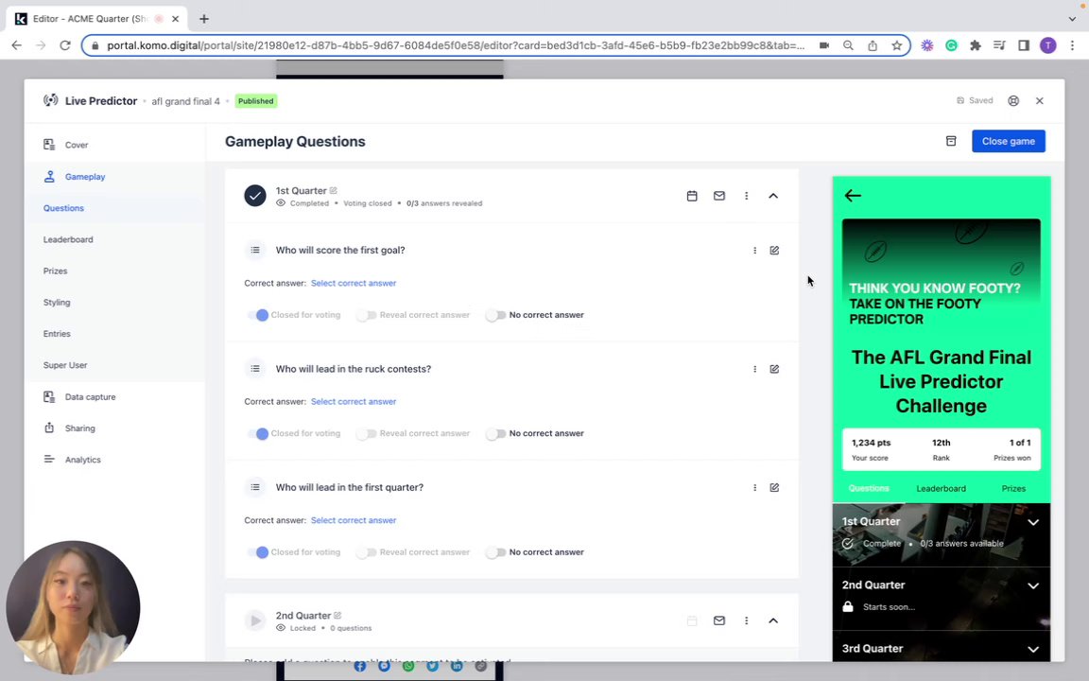This screenshot has height=681, width=1089.
Task: Reload the page in the browser
Action: pyautogui.click(x=64, y=45)
